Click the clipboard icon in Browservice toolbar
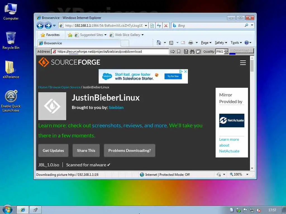This screenshot has height=214, width=286. point(198,52)
